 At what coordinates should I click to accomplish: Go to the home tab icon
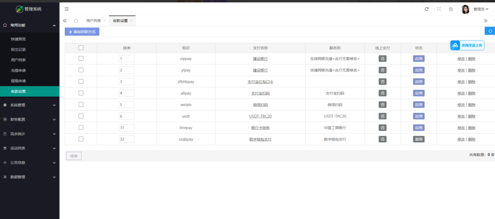point(76,21)
